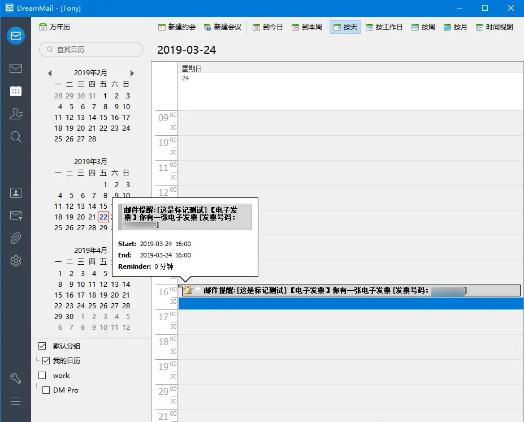Image resolution: width=524 pixels, height=422 pixels.
Task: Click the 2019年4月 month header
Action: [x=90, y=250]
